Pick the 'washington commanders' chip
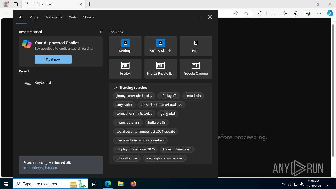The image size is (336, 189). point(165,158)
